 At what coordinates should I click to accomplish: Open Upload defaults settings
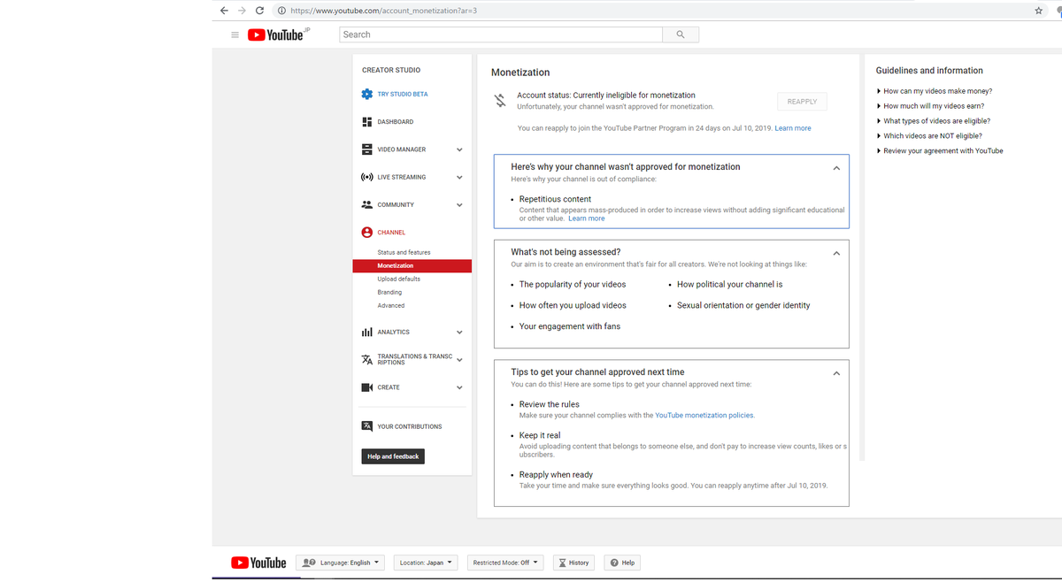coord(398,279)
